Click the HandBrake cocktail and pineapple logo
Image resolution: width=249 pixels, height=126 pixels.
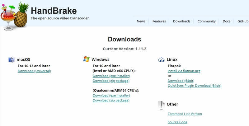pyautogui.click(x=15, y=16)
